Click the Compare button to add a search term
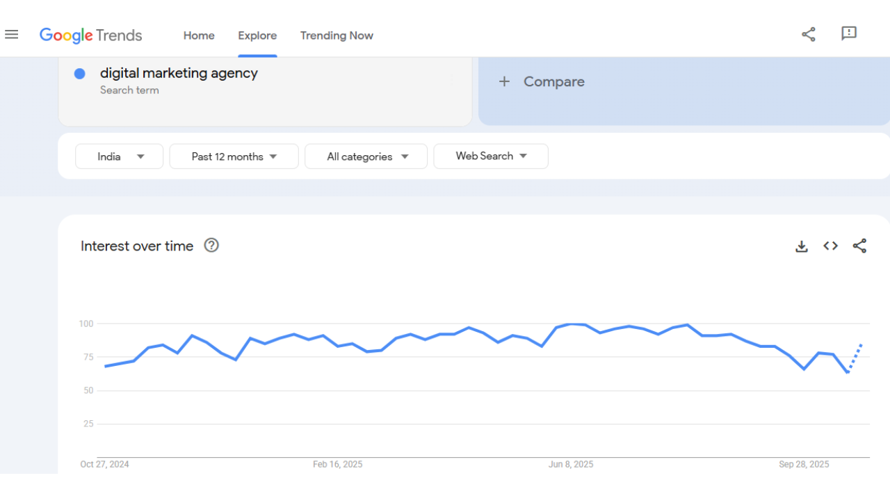 pyautogui.click(x=542, y=81)
